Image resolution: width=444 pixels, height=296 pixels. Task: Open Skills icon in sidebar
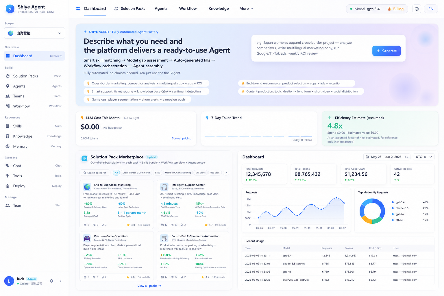point(8,126)
